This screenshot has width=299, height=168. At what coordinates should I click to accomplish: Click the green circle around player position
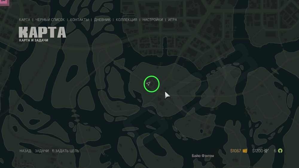[x=151, y=84]
